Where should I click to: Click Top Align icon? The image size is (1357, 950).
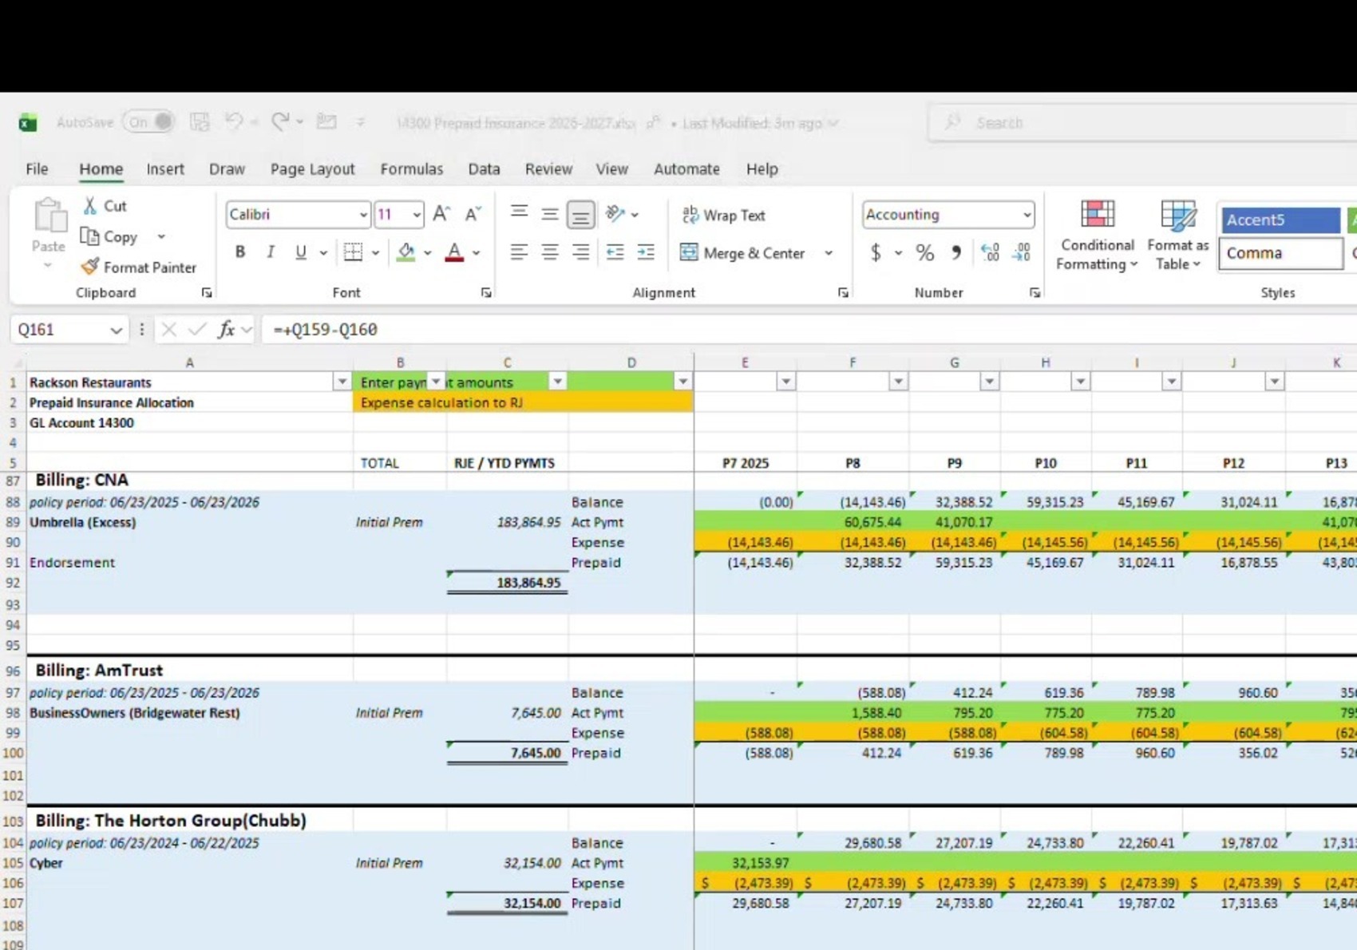519,213
